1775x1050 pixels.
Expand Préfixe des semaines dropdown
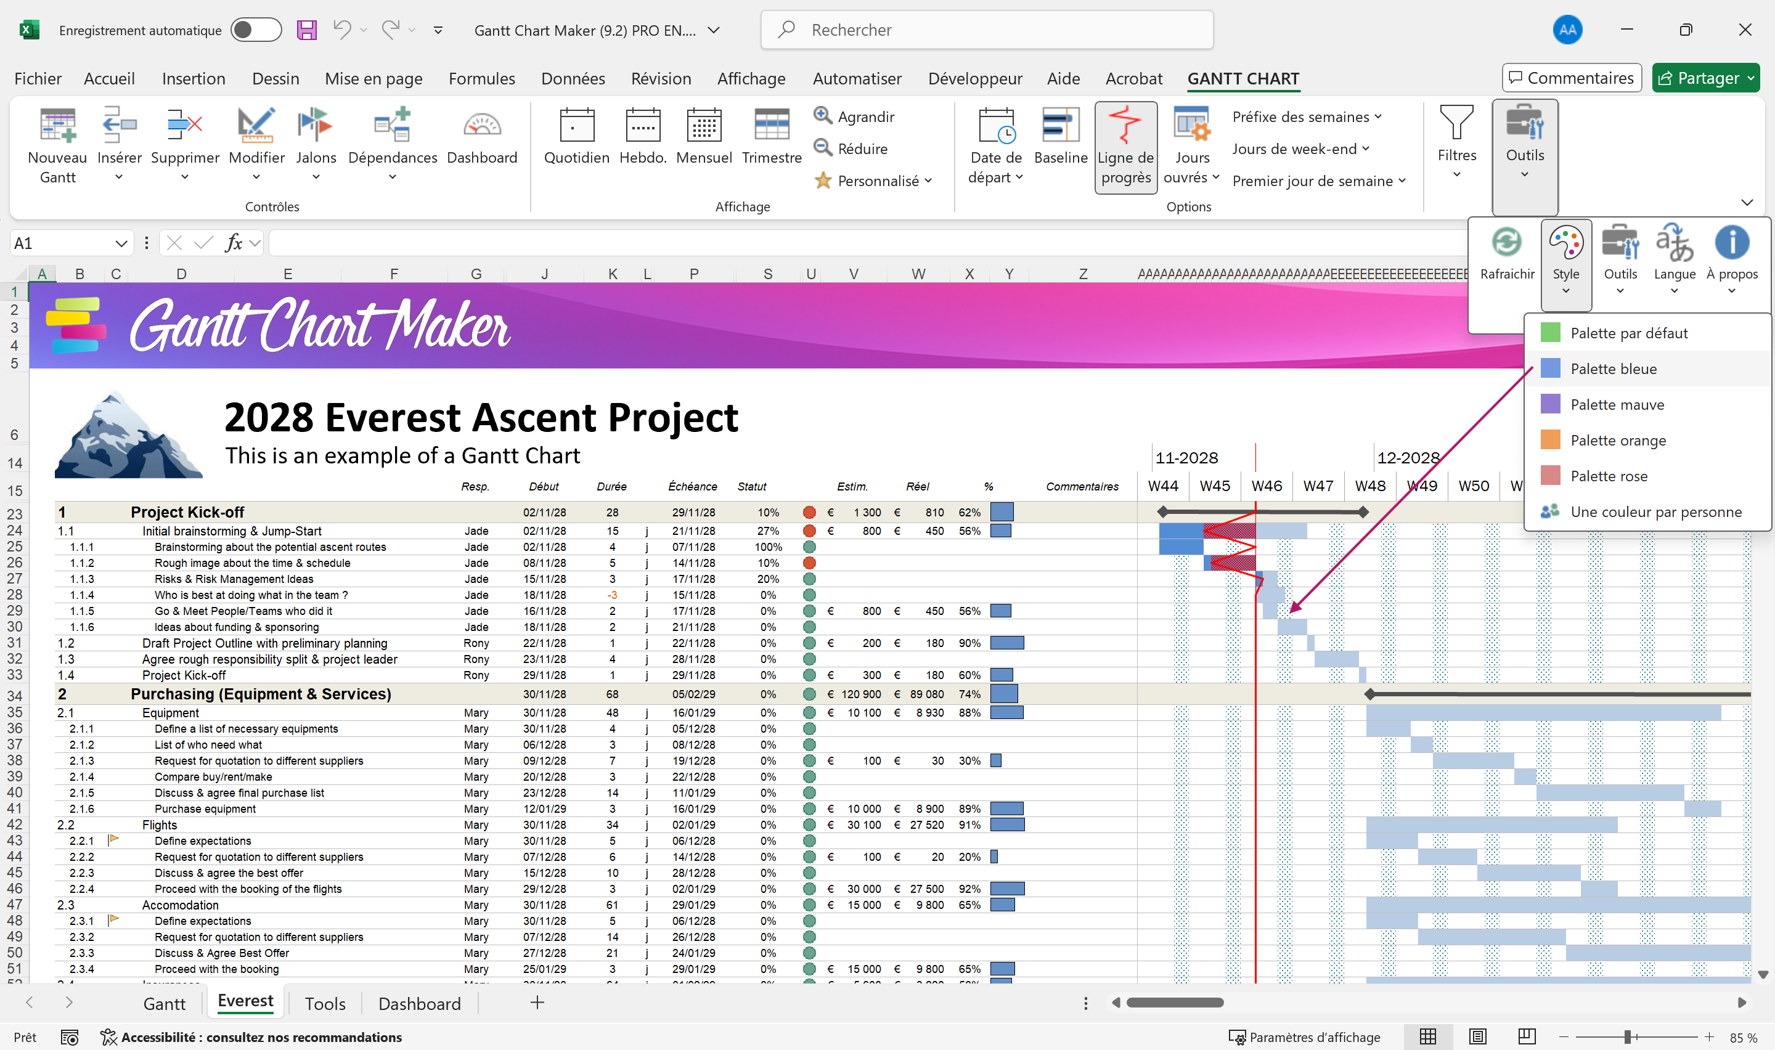(x=1307, y=116)
